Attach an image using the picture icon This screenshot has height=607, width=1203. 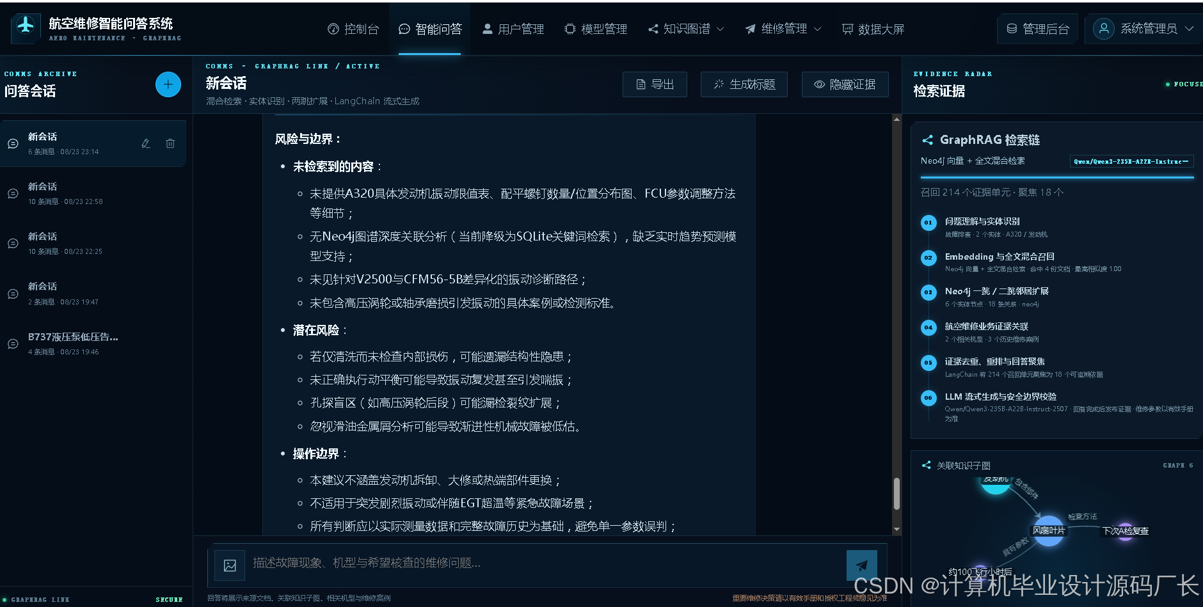pyautogui.click(x=230, y=565)
